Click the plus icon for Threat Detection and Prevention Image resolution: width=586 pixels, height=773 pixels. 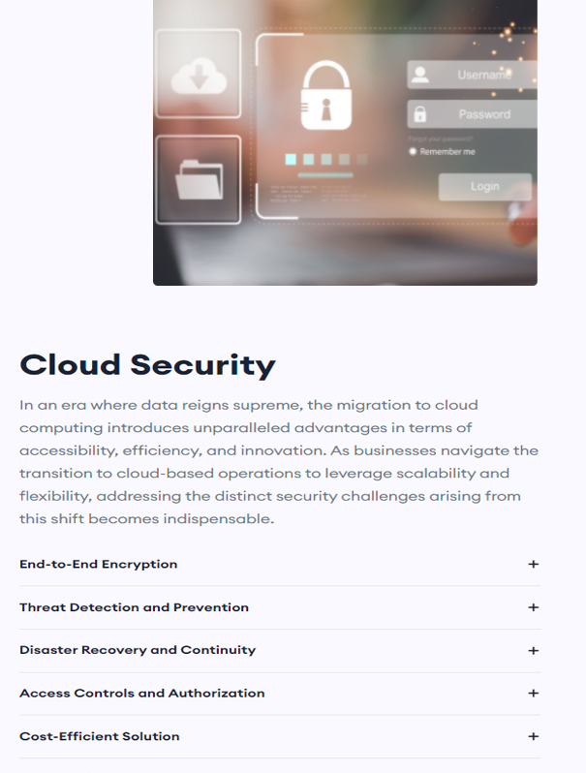[x=533, y=607]
